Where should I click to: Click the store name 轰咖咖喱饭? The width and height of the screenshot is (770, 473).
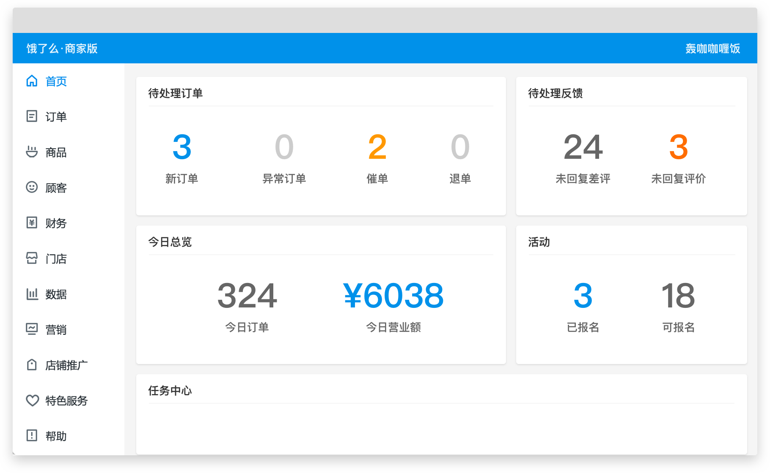(713, 48)
